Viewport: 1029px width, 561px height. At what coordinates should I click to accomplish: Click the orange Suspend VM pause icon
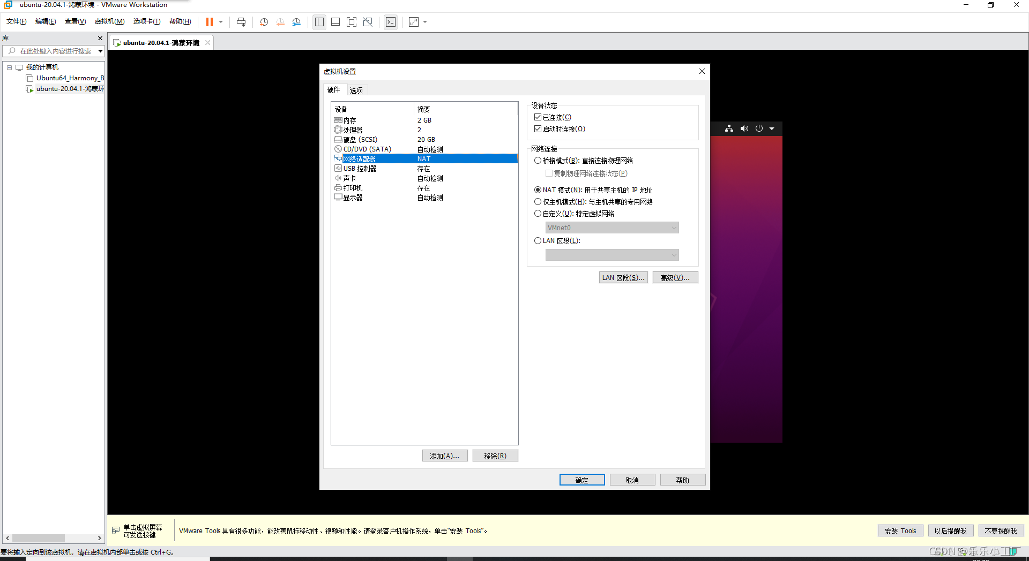pyautogui.click(x=210, y=22)
